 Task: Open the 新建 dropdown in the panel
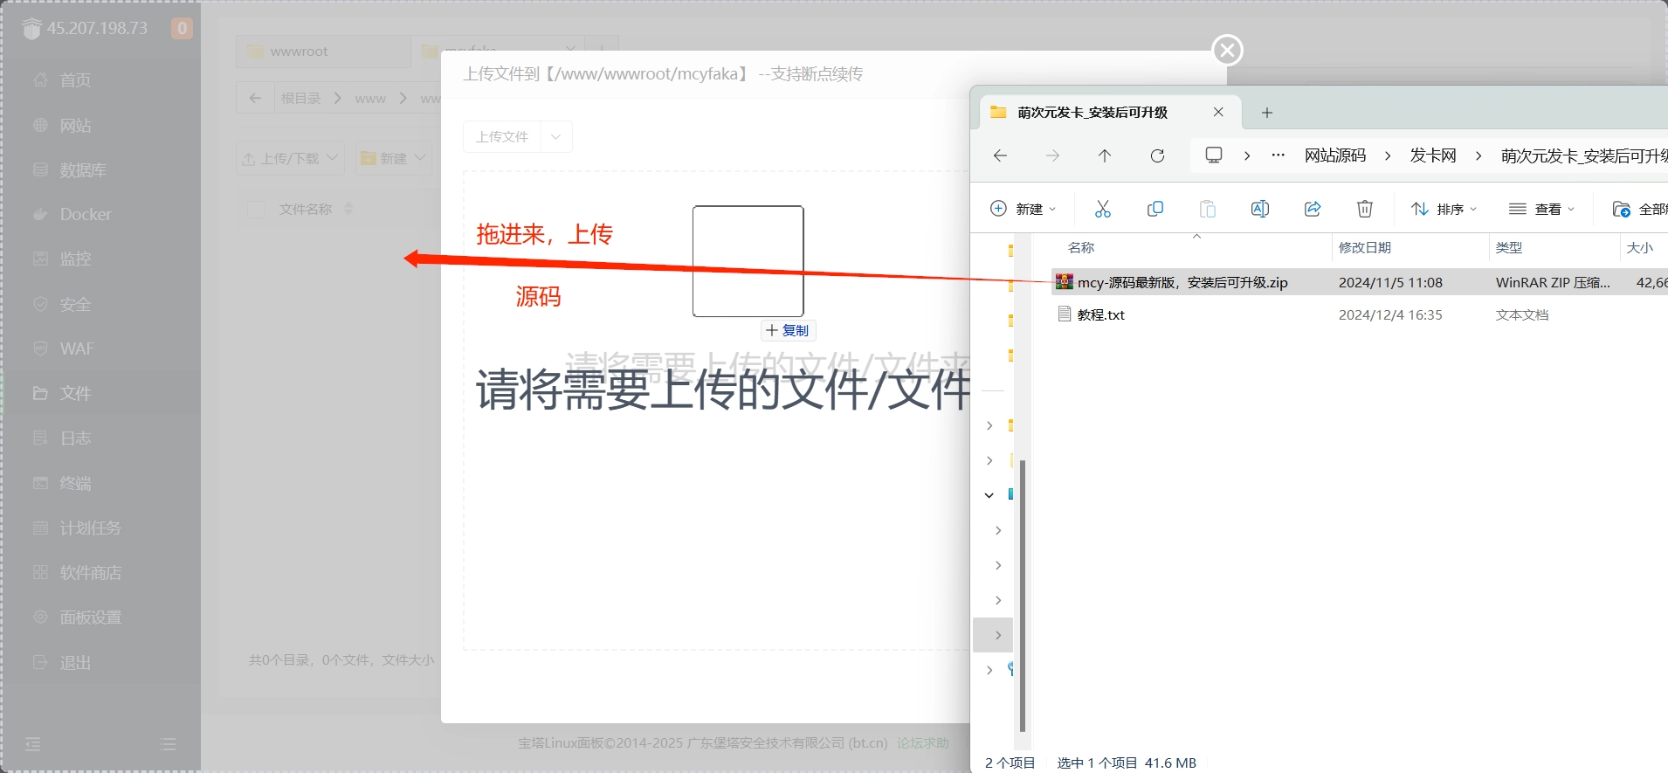click(394, 158)
